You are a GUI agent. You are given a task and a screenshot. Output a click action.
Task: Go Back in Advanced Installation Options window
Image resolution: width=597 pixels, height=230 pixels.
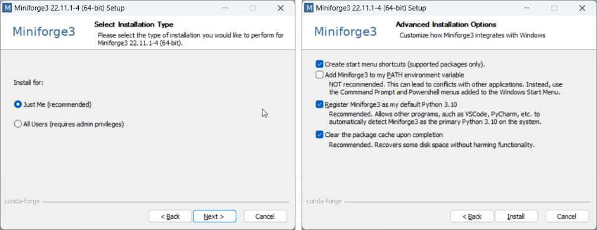tap(471, 216)
